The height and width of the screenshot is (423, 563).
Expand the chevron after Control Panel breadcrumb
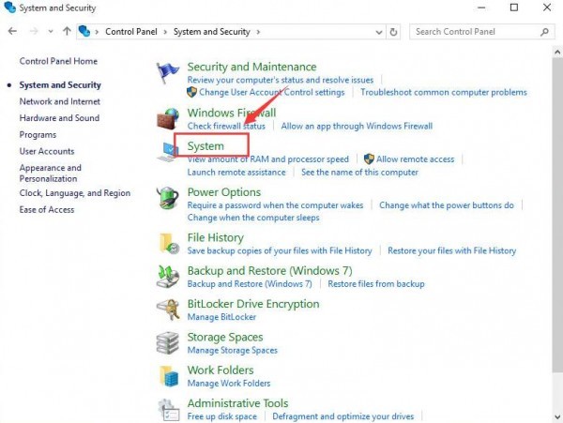coord(165,32)
